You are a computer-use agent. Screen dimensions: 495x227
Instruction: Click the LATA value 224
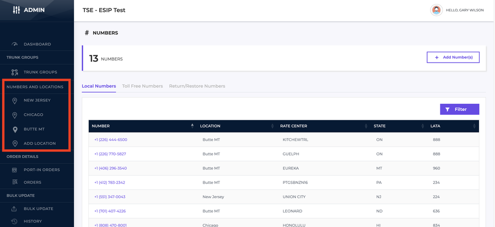(436, 197)
